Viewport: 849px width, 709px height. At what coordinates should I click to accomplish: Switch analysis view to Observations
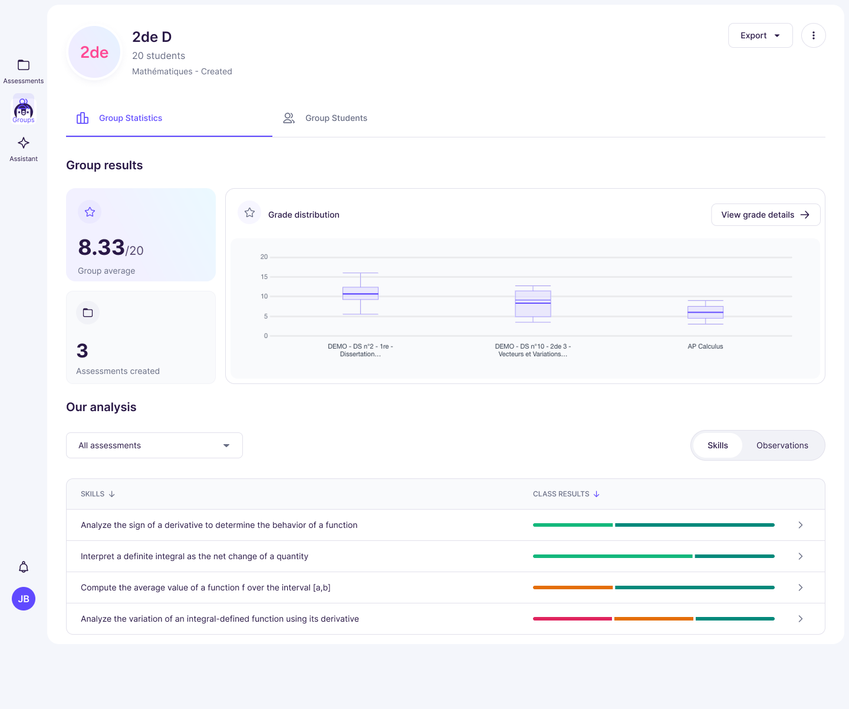tap(782, 445)
